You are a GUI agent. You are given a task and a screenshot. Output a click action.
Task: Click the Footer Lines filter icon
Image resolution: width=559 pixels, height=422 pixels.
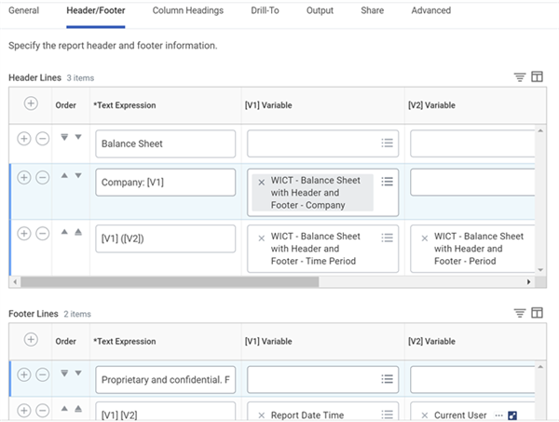[x=520, y=313]
